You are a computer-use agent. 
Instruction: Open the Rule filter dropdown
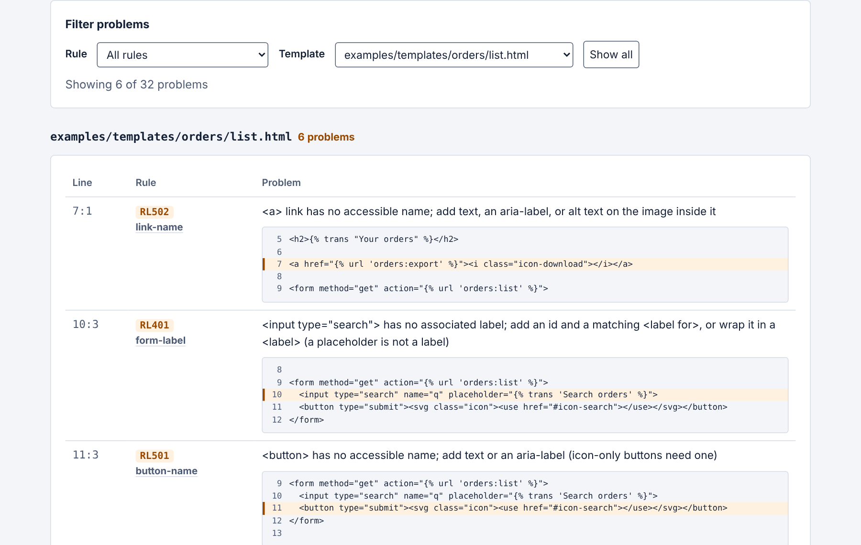[x=182, y=55]
